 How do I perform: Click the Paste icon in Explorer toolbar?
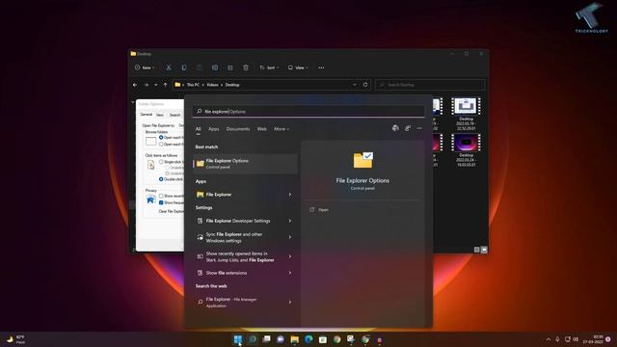click(200, 67)
